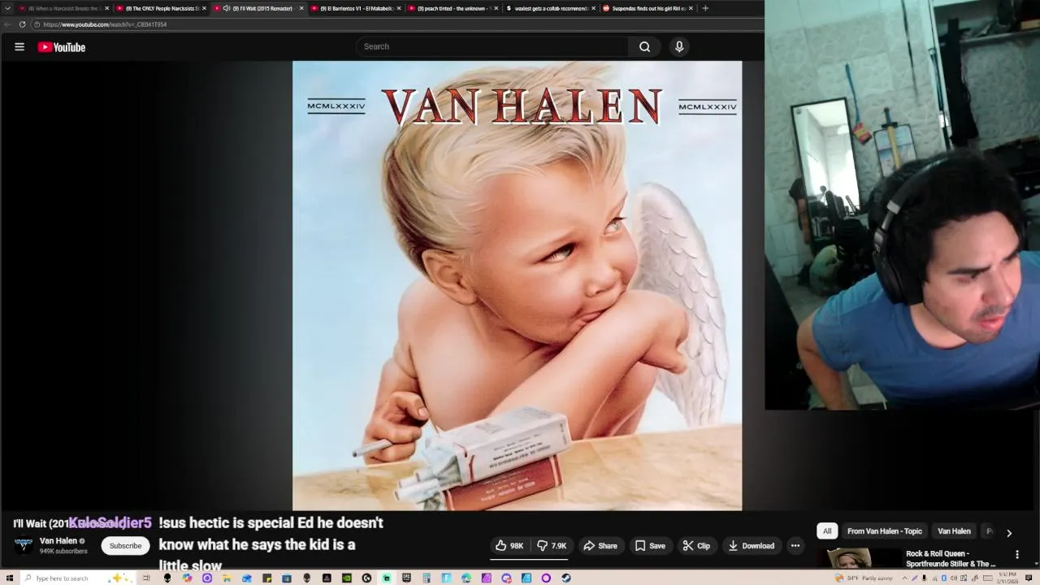Image resolution: width=1040 pixels, height=585 pixels.
Task: Open the YouTube hamburger guide menu
Action: [19, 47]
